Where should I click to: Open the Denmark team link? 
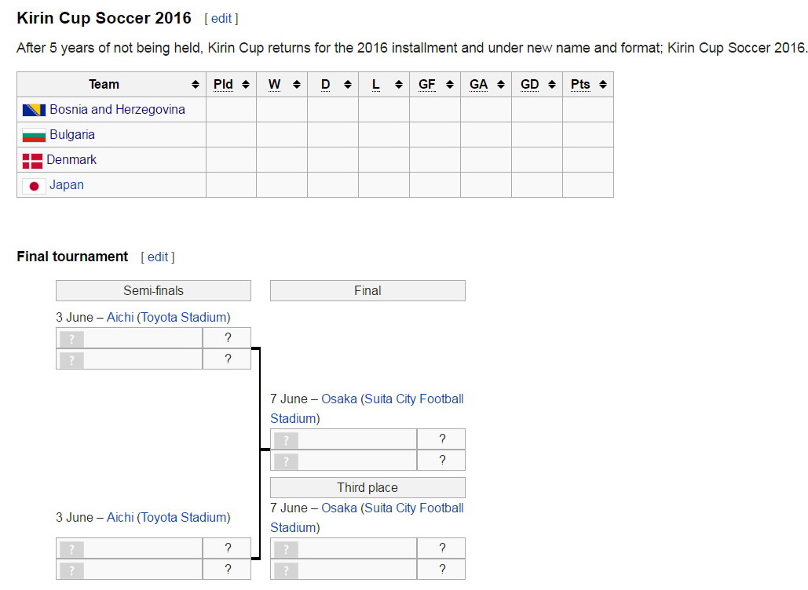coord(71,159)
